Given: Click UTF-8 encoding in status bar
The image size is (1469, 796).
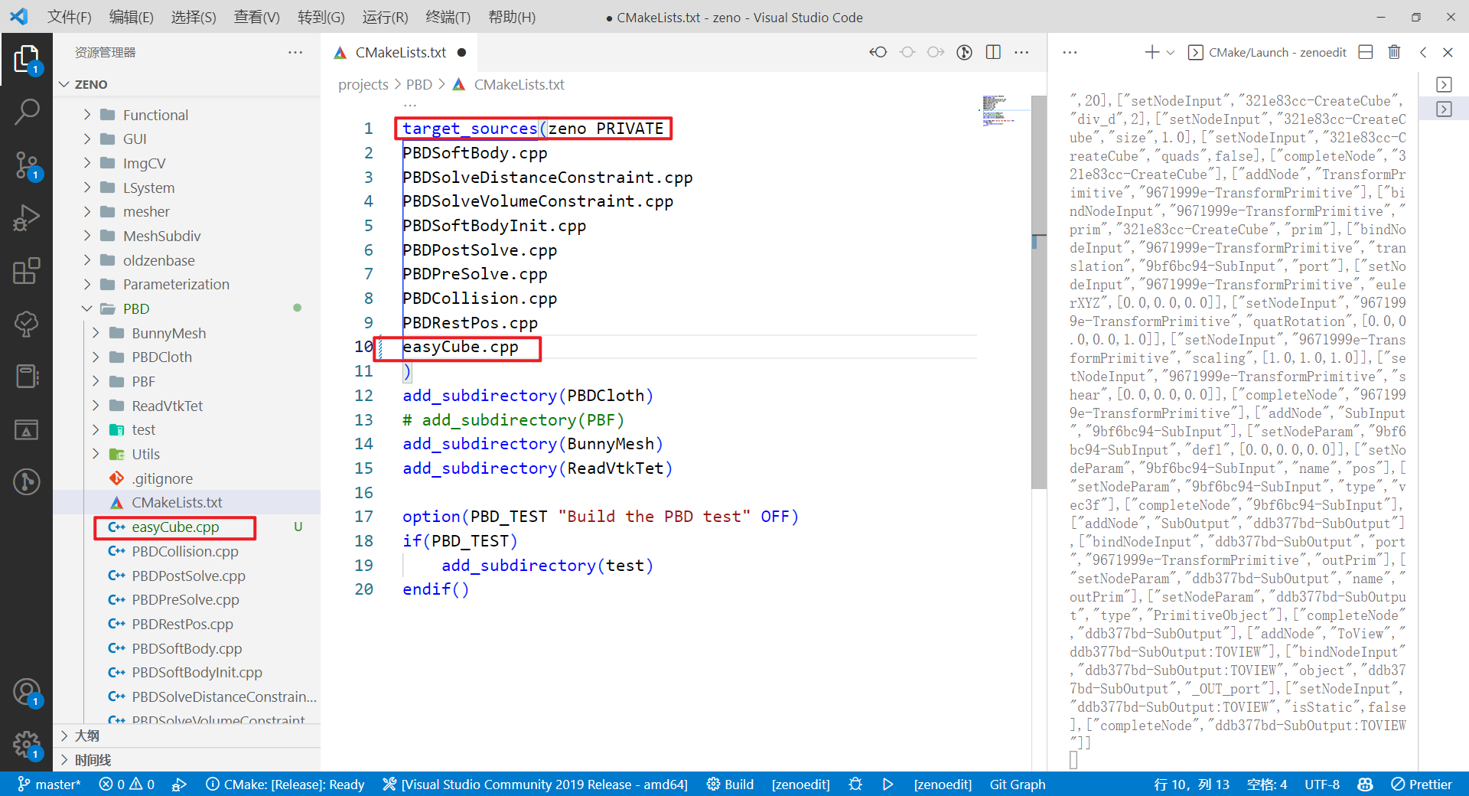Looking at the screenshot, I should [1322, 784].
